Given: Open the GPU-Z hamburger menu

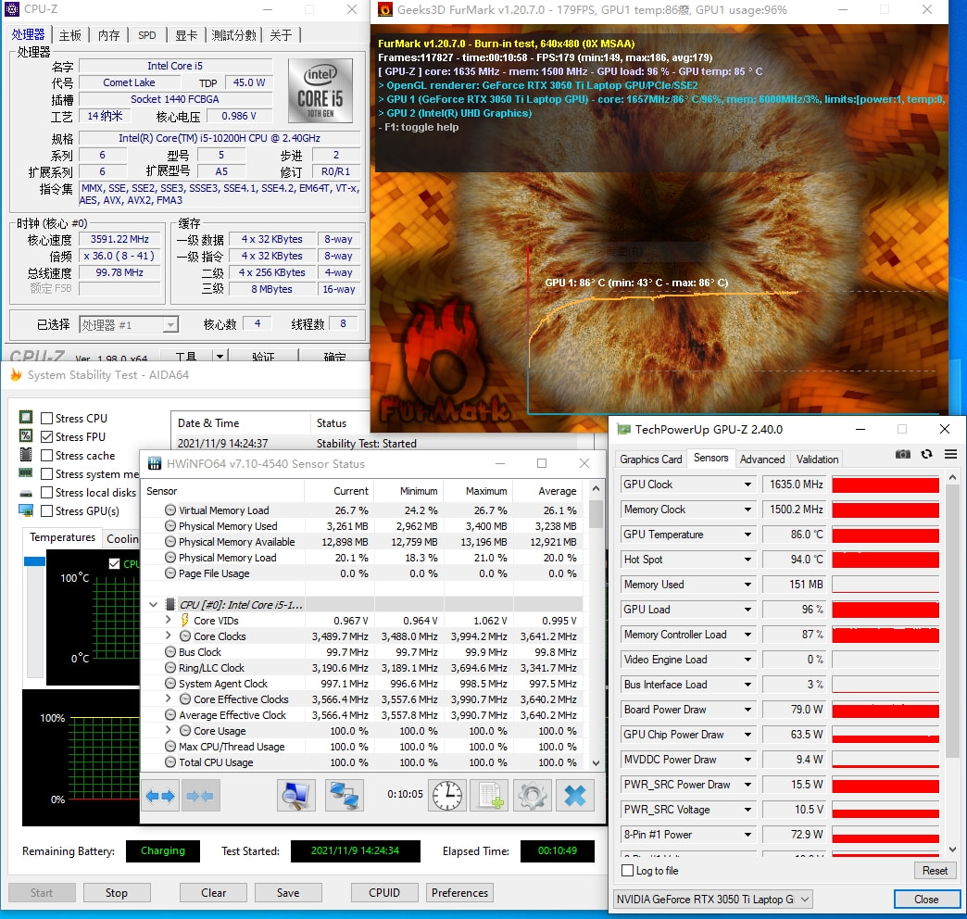Looking at the screenshot, I should pos(949,454).
